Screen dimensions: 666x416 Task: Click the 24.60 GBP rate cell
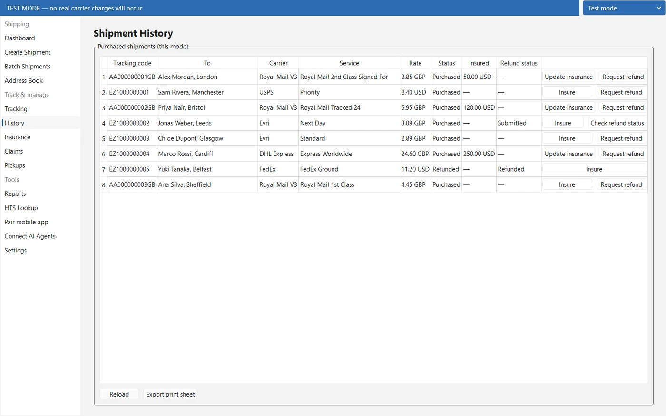pos(415,154)
